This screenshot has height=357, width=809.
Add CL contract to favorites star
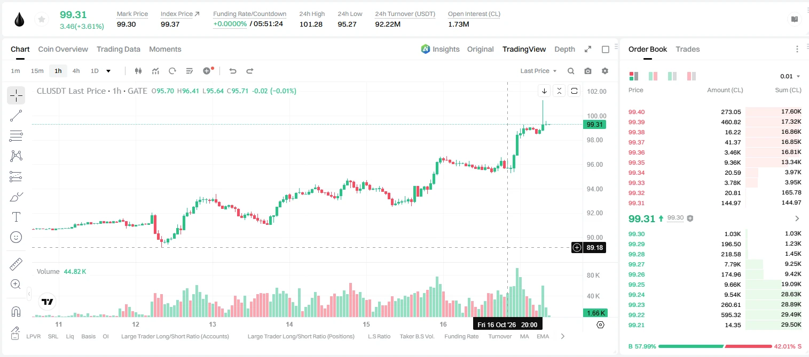pos(41,20)
